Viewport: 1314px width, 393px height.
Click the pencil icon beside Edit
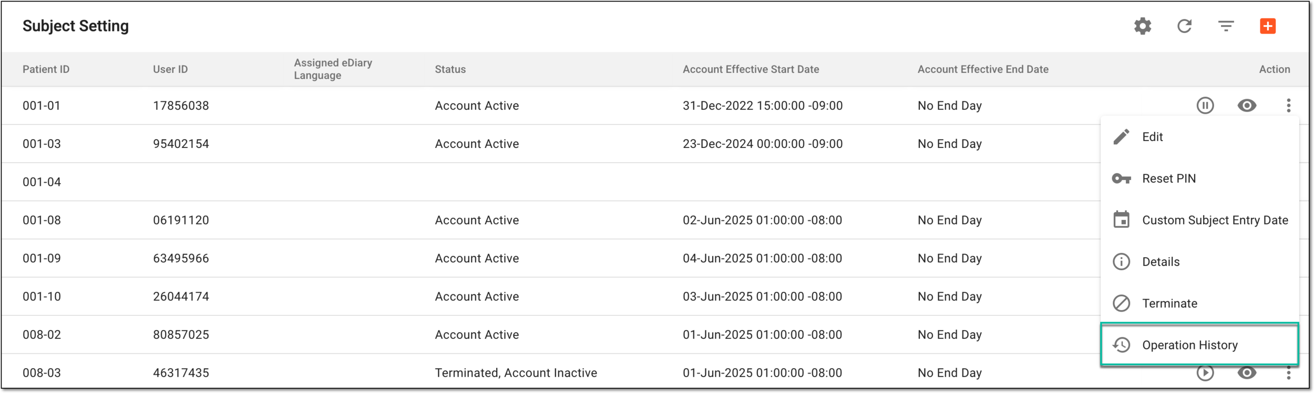(x=1121, y=137)
